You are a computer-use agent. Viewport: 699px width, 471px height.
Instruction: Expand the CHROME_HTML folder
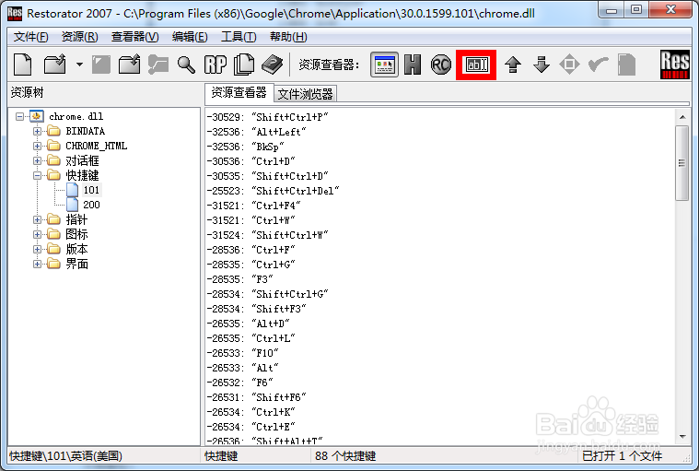(37, 146)
